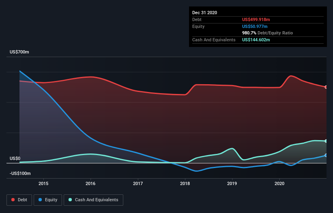Viewport: 333px width, 213px height.
Task: Click the Debt row label in tooltip
Action: (197, 19)
